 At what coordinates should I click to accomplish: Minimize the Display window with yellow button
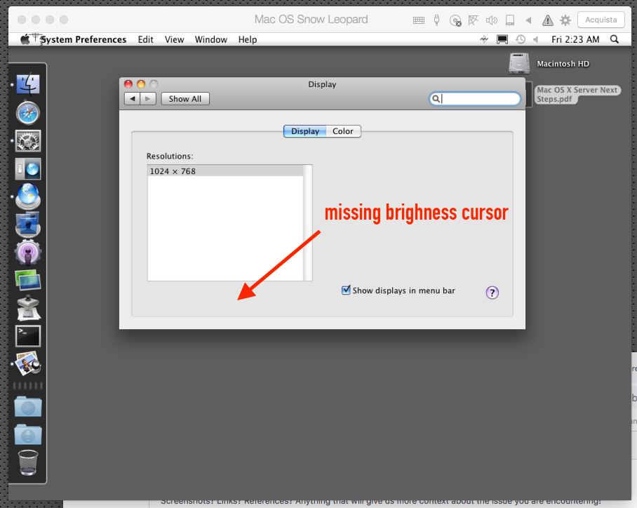141,84
